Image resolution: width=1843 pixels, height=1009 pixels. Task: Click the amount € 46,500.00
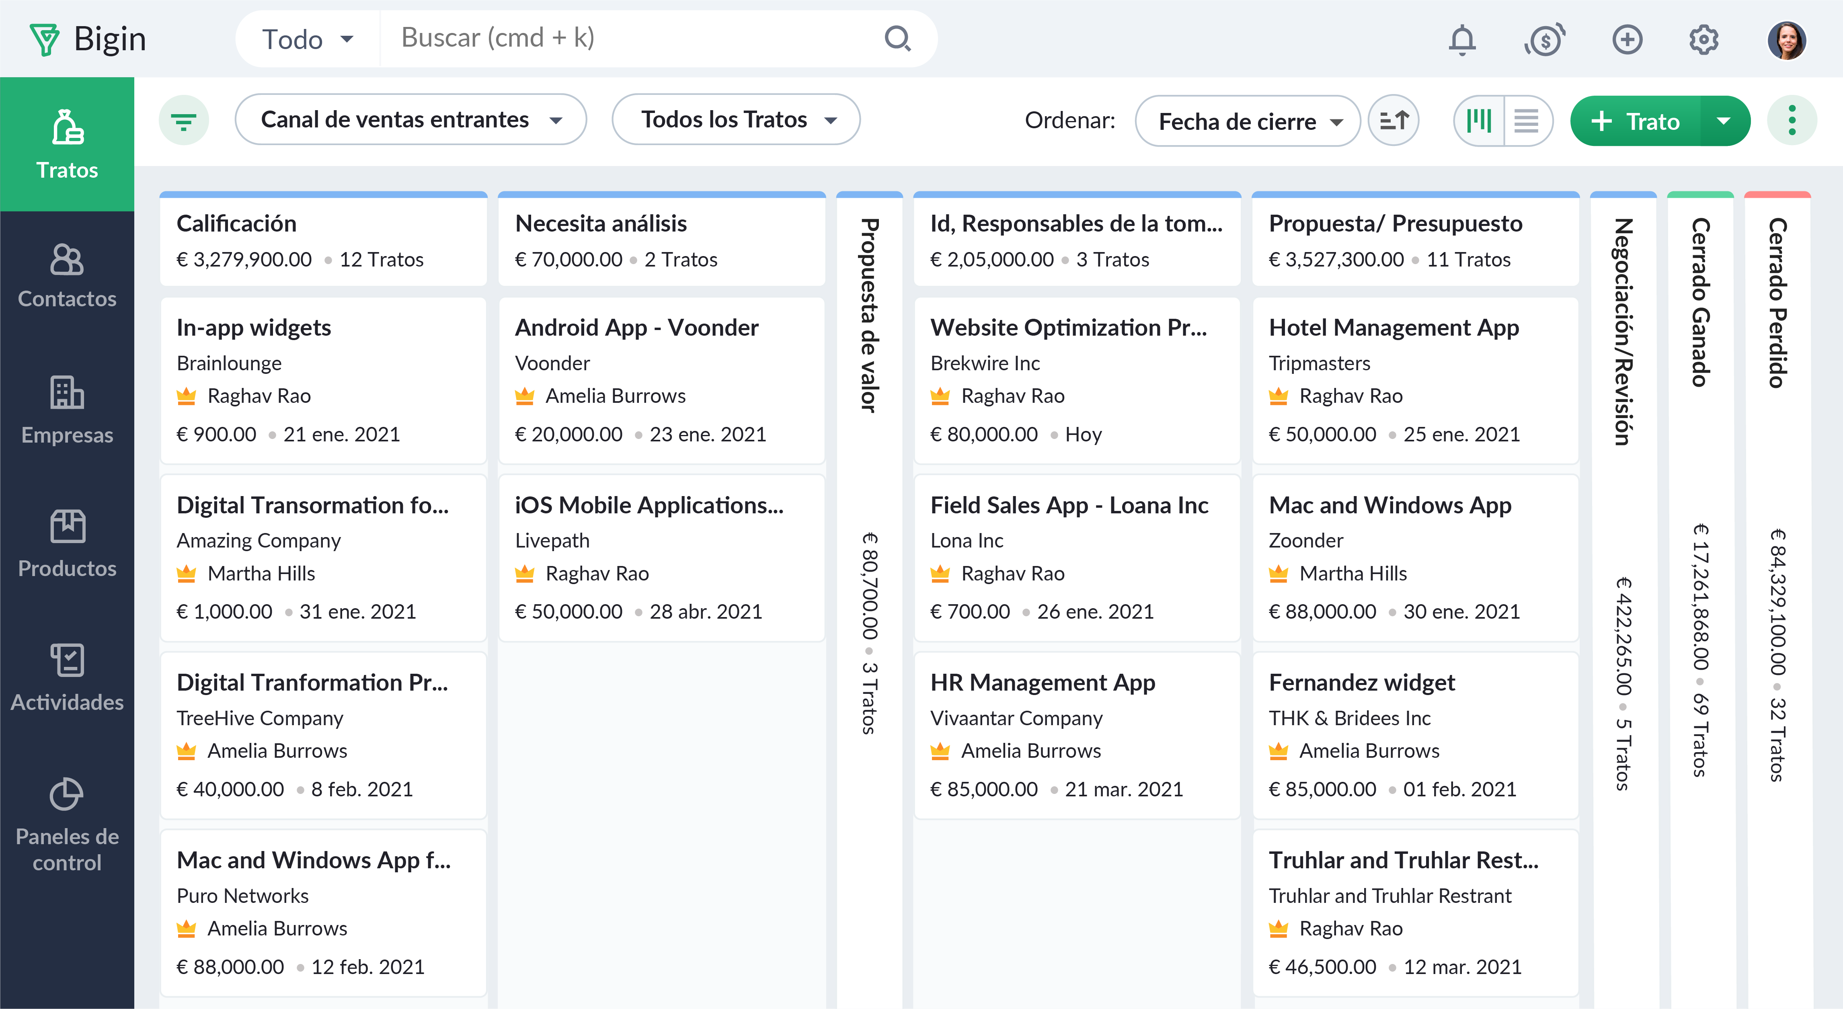tap(1322, 967)
